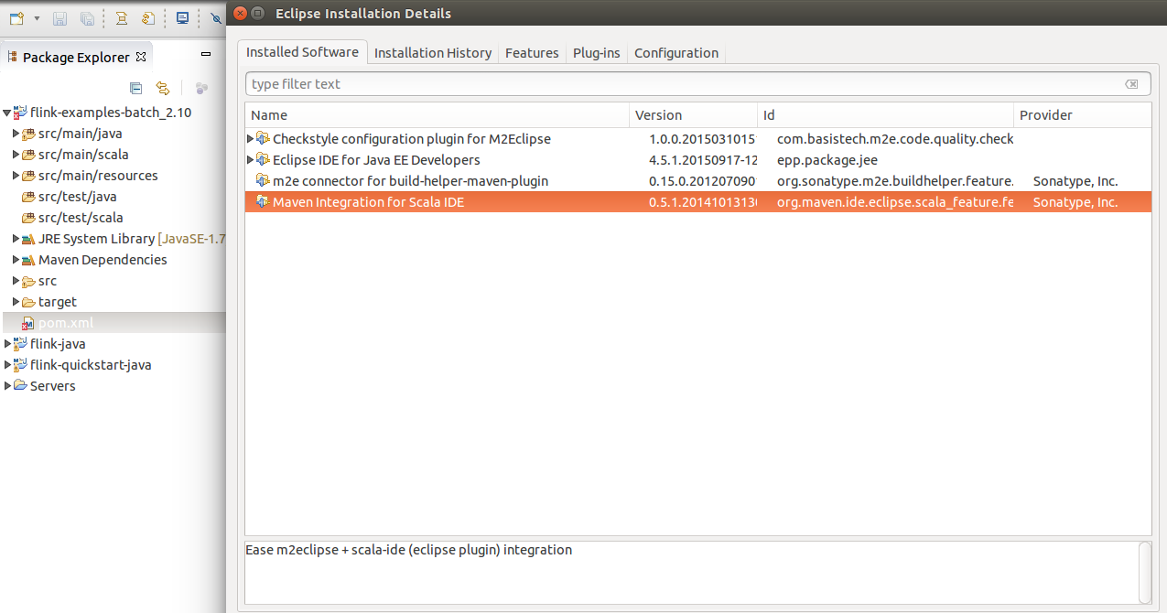Click the New wizard toolbar icon

[16, 17]
